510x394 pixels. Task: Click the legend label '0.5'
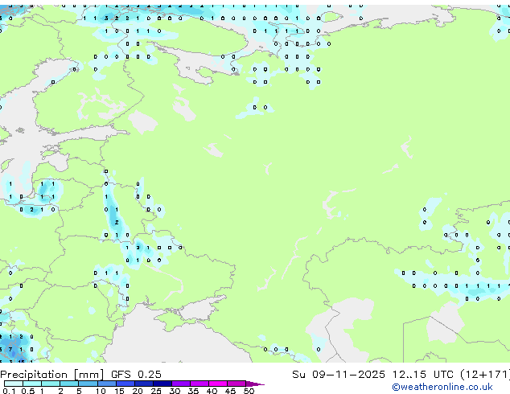[28, 391]
